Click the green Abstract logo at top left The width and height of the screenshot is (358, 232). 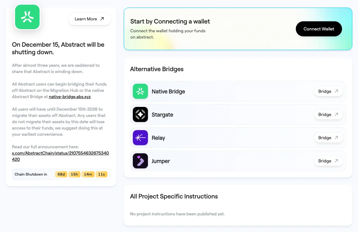[27, 17]
